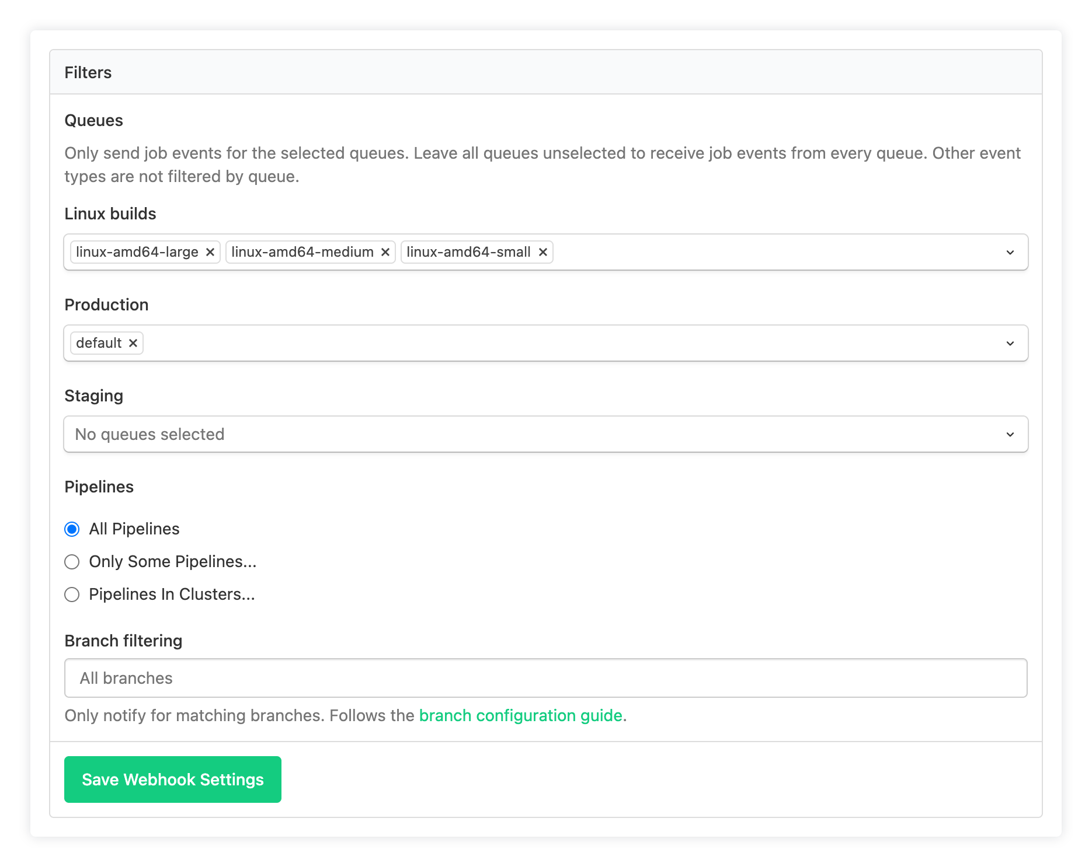Expand the Production queue dropdown arrow
Viewport: 1092px width, 867px height.
click(1010, 343)
